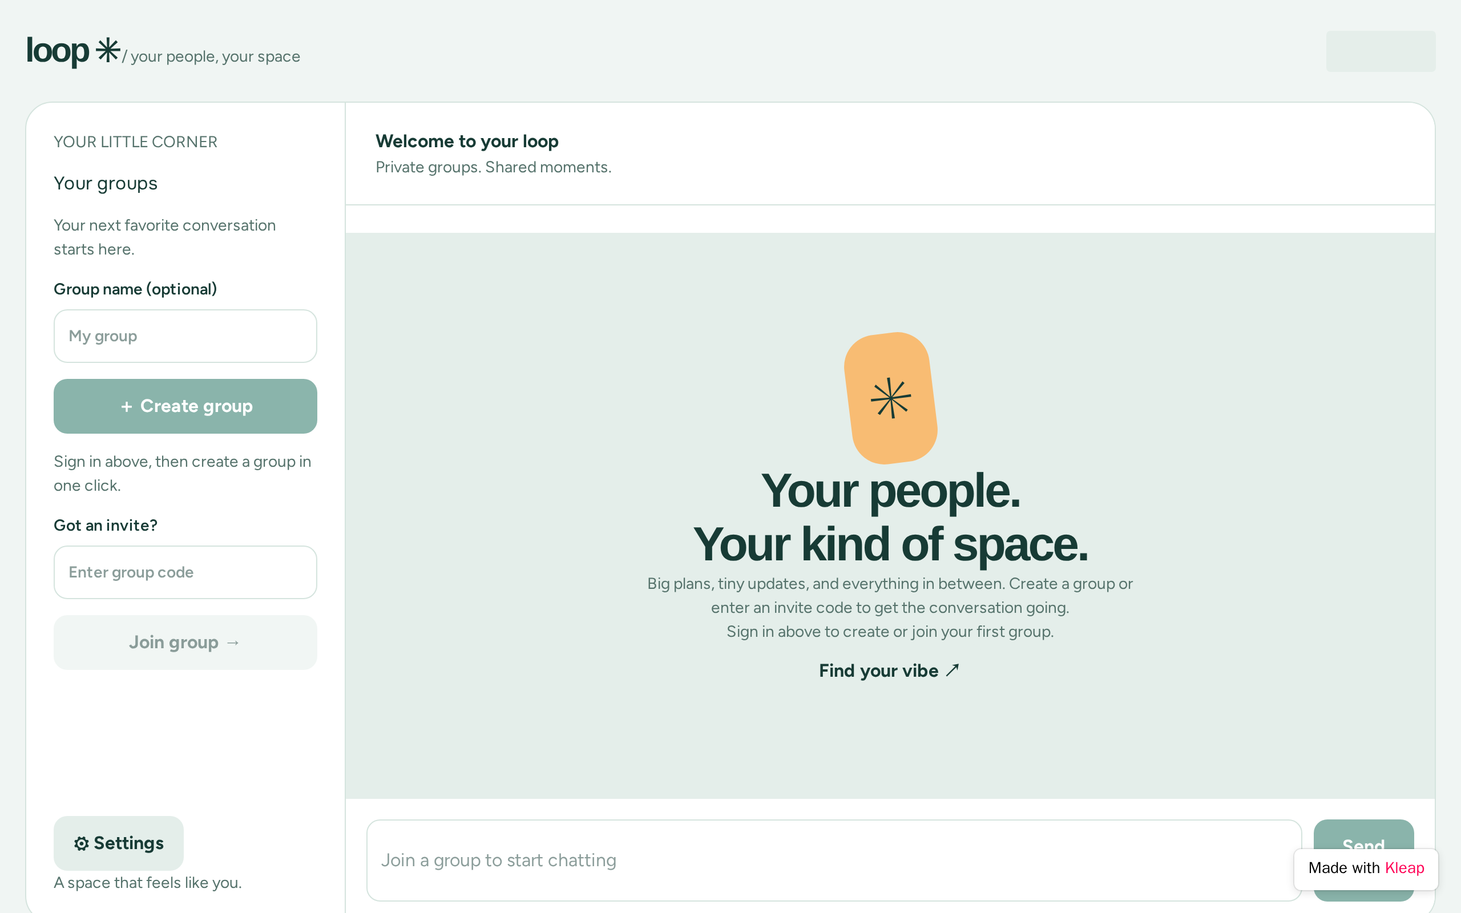This screenshot has height=913, width=1461.
Task: Open Settings from the sidebar
Action: tap(118, 843)
